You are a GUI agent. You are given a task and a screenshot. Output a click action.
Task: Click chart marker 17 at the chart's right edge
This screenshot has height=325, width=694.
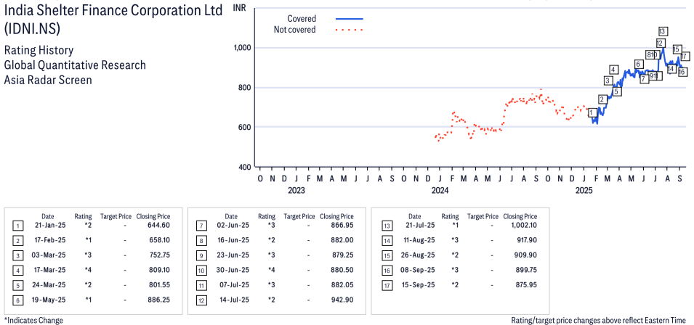685,57
